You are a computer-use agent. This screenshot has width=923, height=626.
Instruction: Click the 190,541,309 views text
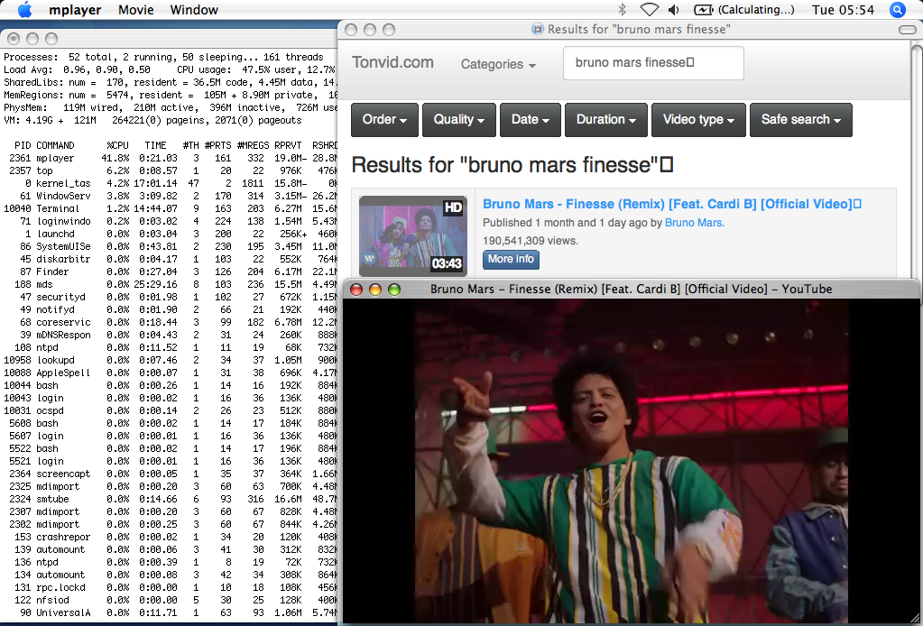pyautogui.click(x=531, y=241)
